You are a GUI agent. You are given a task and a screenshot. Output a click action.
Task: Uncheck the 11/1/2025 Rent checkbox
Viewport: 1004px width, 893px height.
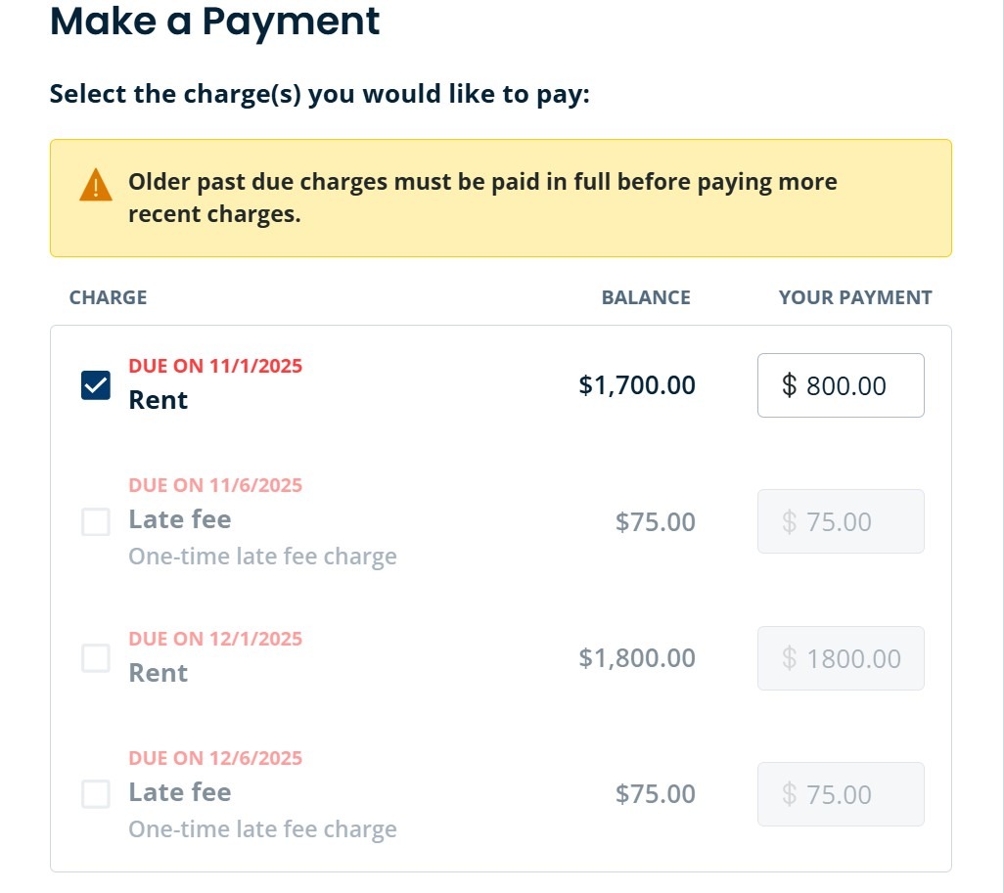[x=96, y=385]
